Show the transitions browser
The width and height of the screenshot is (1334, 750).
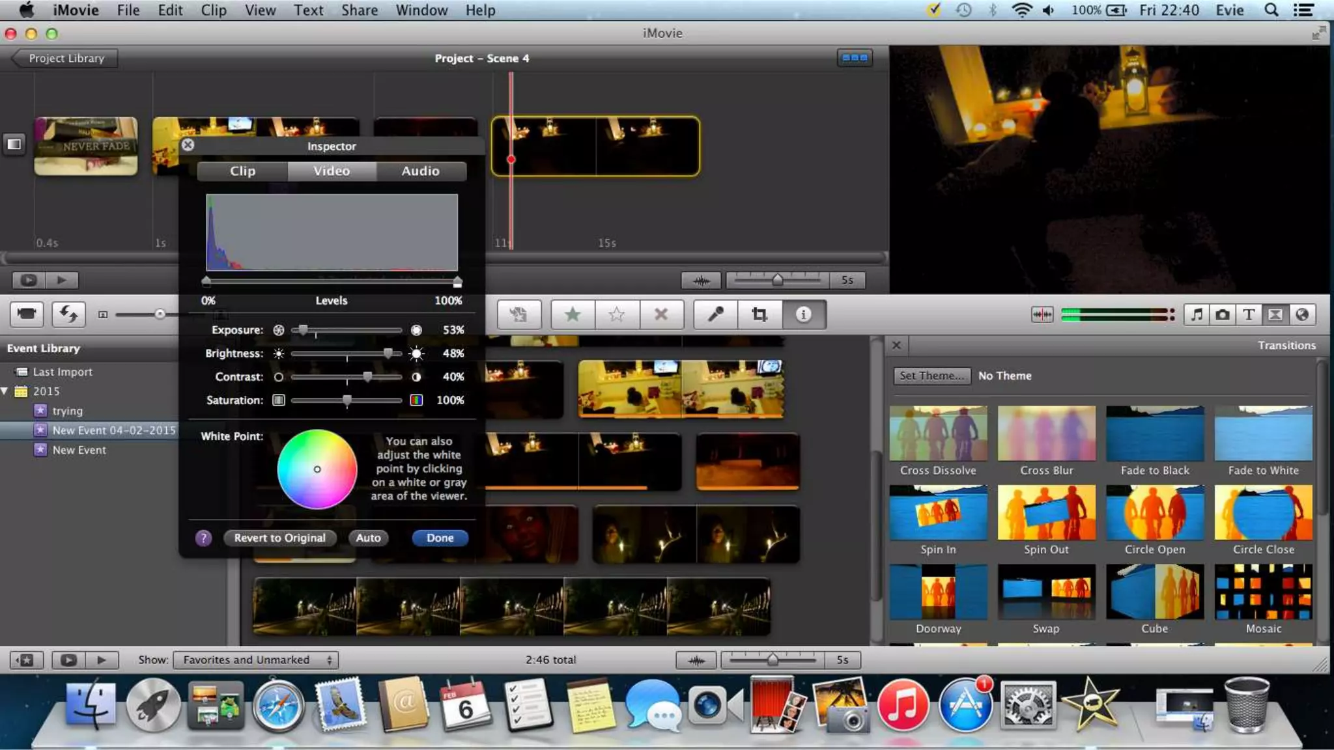coord(1275,315)
